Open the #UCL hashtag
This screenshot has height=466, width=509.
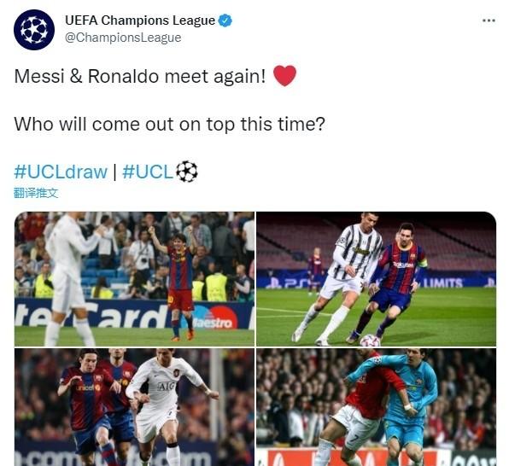[x=148, y=172]
